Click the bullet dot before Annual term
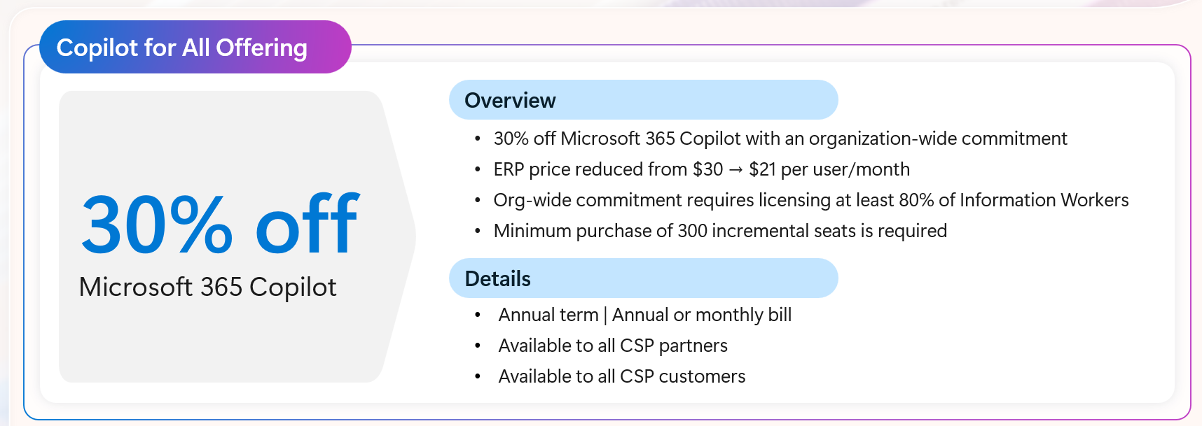The image size is (1202, 426). [x=478, y=315]
